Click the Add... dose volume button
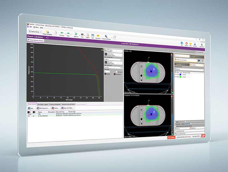Image resolution: width=228 pixels, height=172 pixels. [x=31, y=108]
